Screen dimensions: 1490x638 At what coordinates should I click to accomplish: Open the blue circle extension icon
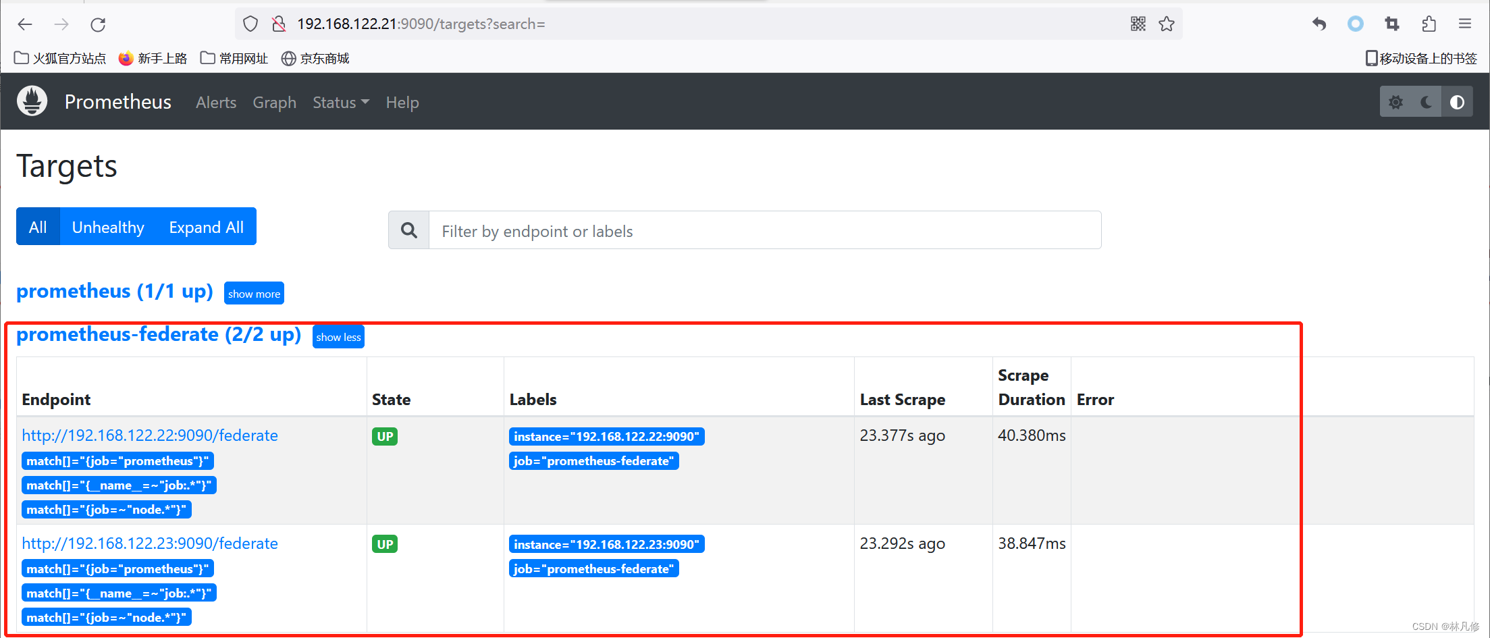pyautogui.click(x=1356, y=24)
